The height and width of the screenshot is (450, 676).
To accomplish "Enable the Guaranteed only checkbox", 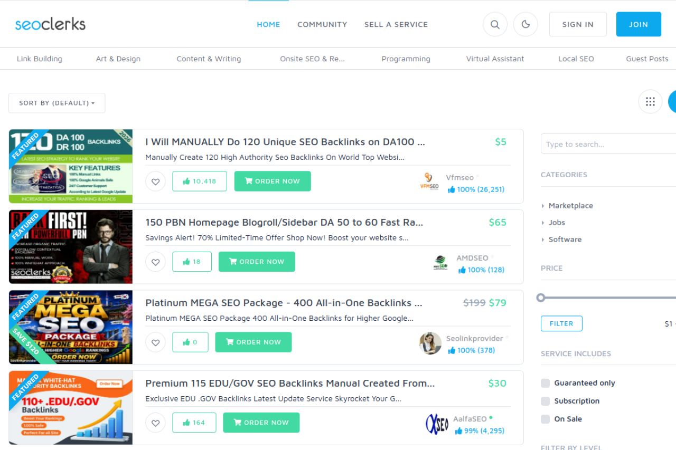I will pyautogui.click(x=546, y=383).
